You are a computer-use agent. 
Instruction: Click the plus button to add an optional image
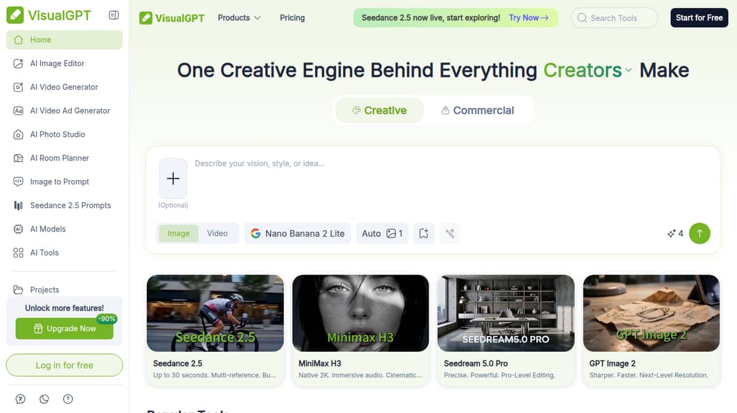click(x=173, y=178)
